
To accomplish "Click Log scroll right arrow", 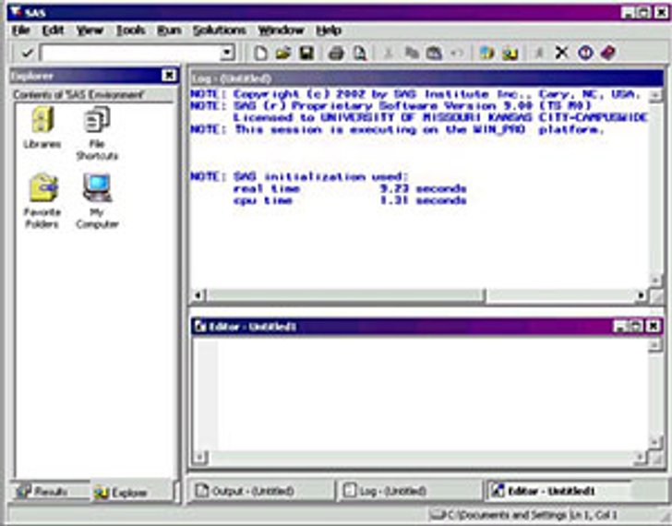I will pos(642,295).
